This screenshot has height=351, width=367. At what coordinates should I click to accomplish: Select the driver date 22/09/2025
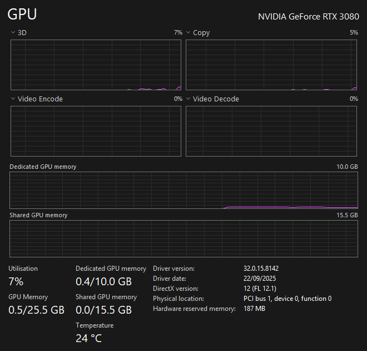tap(260, 279)
